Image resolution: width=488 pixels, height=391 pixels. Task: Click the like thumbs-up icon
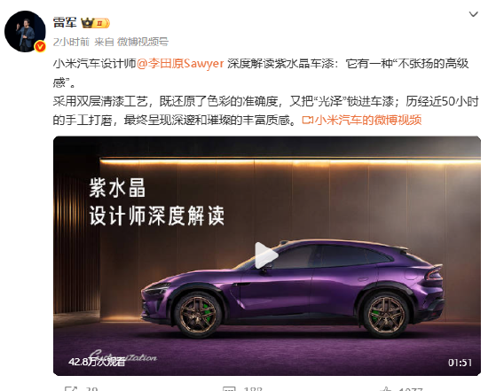coord(386,389)
